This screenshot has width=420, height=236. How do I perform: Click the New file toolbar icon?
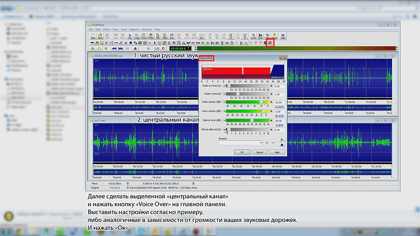click(93, 36)
